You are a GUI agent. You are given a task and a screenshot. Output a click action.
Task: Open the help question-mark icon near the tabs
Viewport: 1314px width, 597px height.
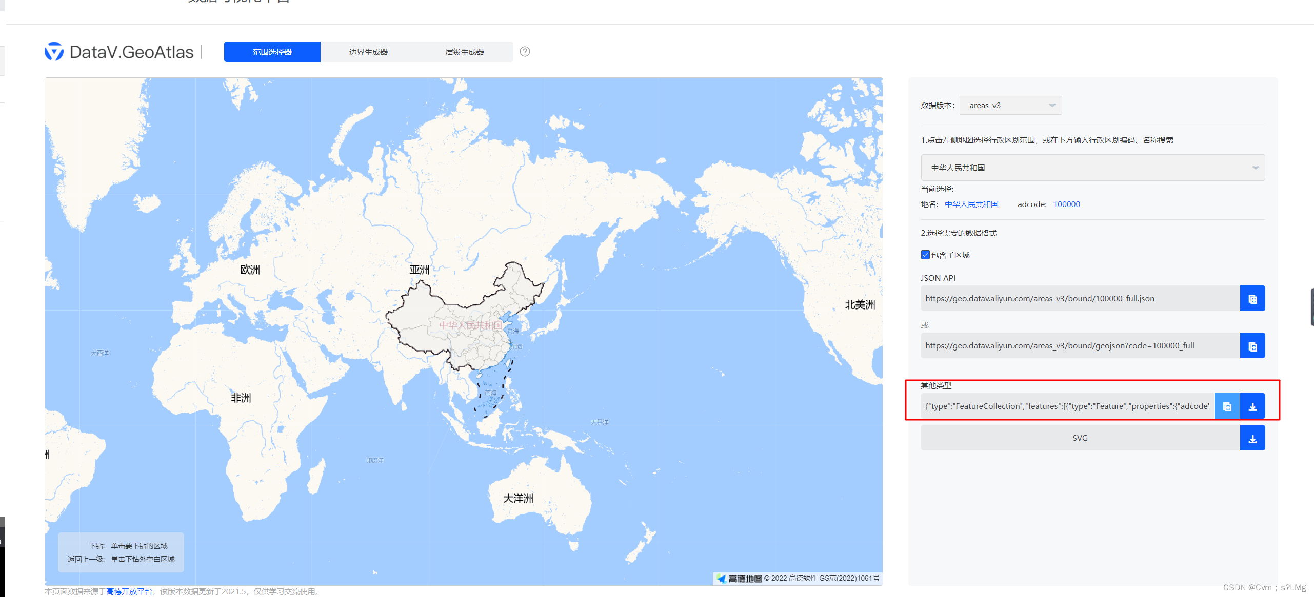[x=524, y=51]
